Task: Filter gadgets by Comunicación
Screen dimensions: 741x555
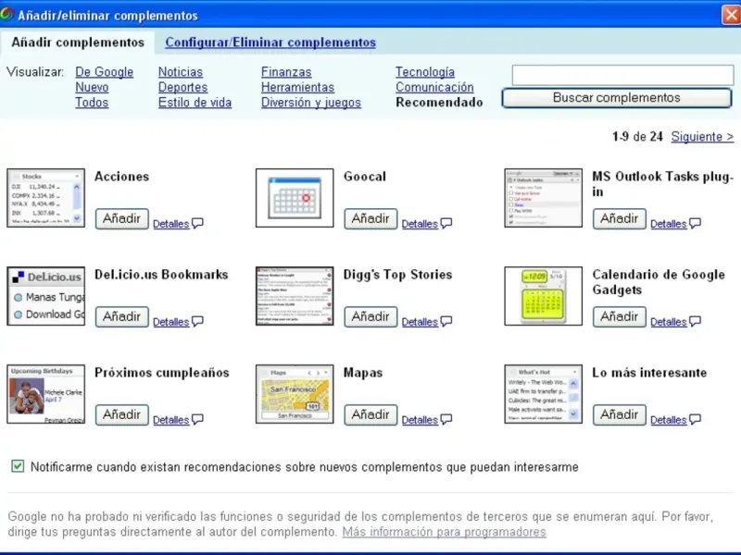Action: (434, 87)
